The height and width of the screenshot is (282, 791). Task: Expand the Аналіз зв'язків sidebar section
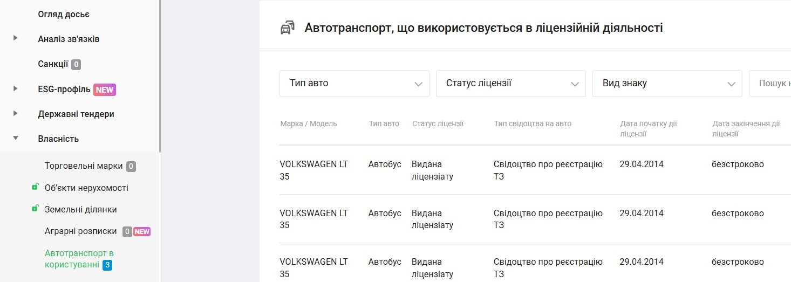point(16,38)
